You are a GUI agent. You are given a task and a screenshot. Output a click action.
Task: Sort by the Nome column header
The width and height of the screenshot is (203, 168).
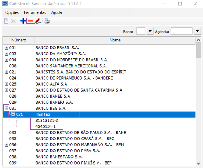[115, 40]
